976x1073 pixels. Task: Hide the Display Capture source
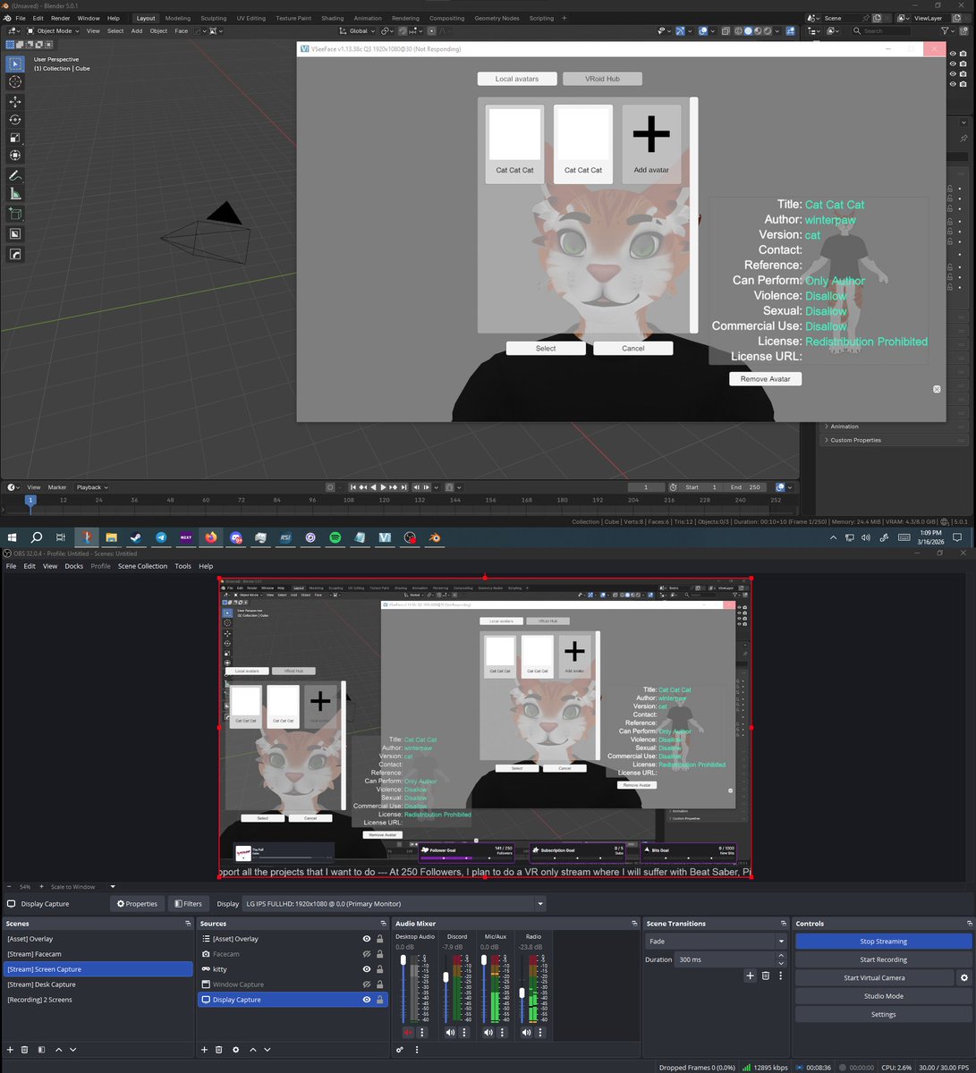(366, 1000)
